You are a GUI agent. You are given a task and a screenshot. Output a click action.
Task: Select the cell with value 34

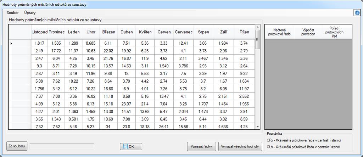[x=108, y=127]
